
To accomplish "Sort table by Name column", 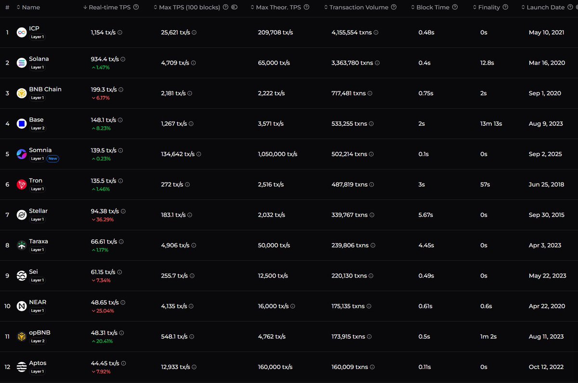I will (28, 7).
